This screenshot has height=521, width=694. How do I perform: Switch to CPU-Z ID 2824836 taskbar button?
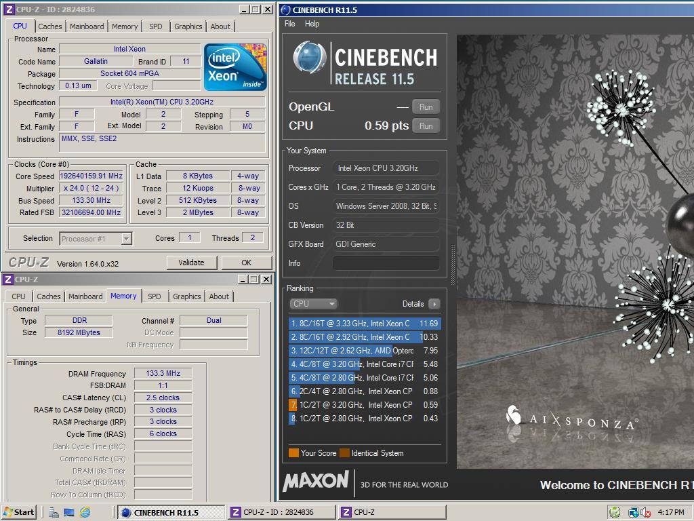coord(281,513)
